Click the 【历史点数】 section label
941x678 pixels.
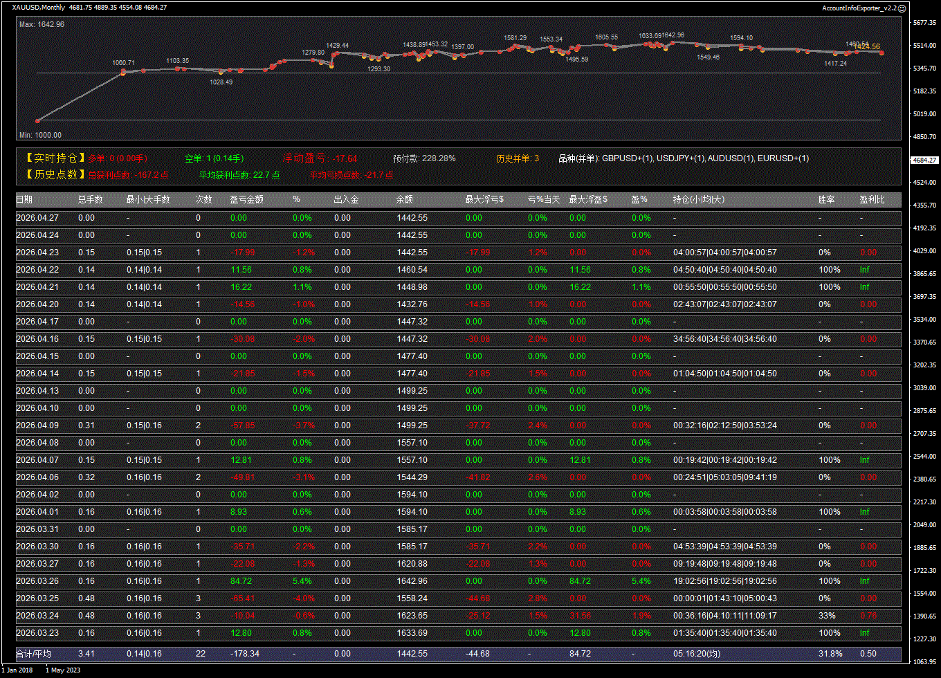55,175
